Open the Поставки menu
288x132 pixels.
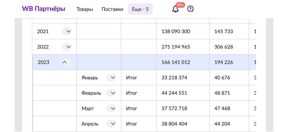[x=112, y=9]
